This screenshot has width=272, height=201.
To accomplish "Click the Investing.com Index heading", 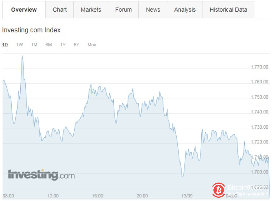I will [x=31, y=30].
